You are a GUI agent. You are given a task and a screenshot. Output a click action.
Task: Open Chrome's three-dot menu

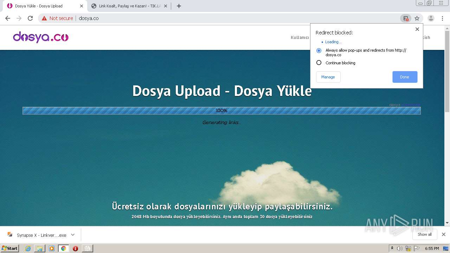[442, 18]
